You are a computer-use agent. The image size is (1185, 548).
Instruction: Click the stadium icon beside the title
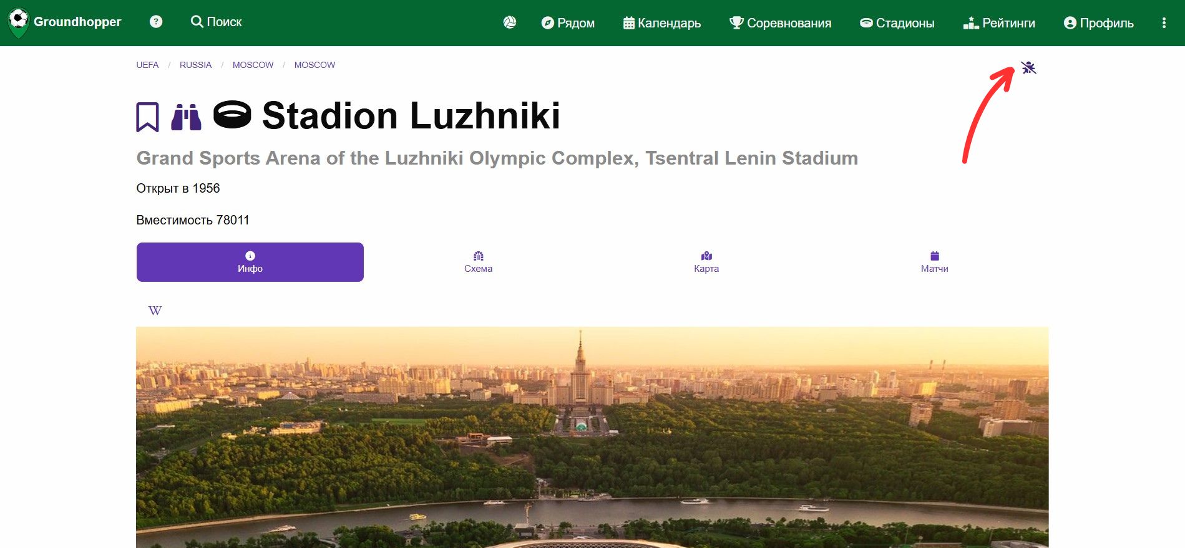click(232, 115)
